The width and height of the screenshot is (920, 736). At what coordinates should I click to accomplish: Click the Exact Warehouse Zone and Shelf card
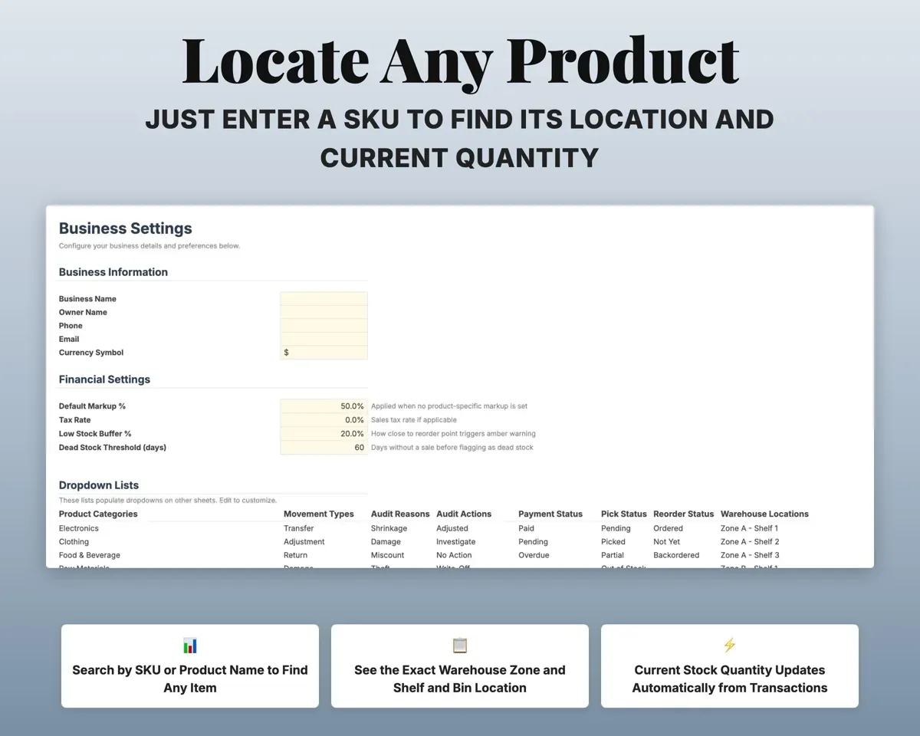point(460,665)
